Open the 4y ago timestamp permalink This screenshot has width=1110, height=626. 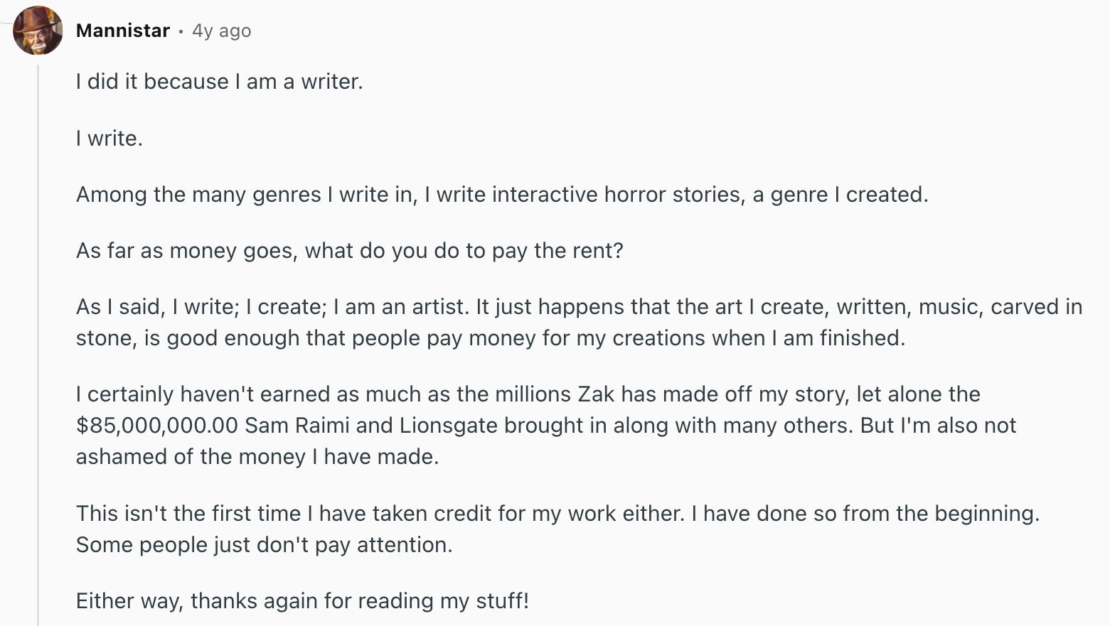222,31
